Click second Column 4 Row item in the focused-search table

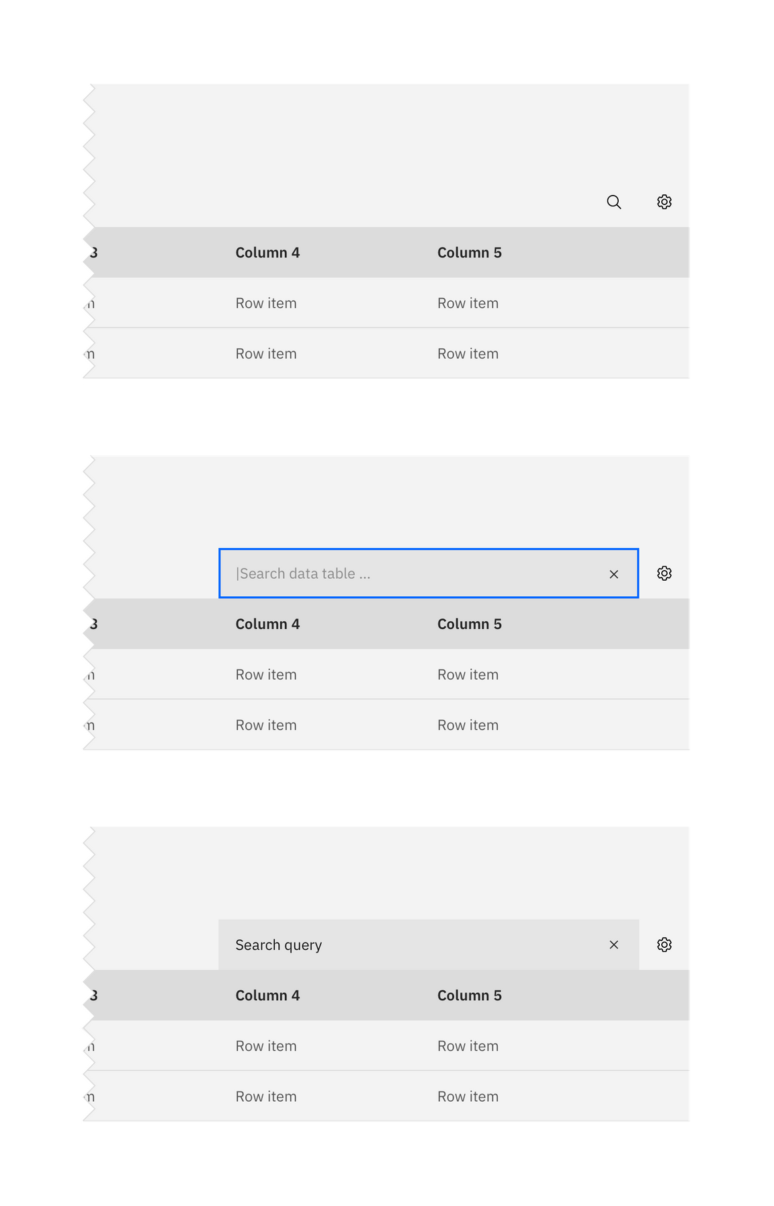click(266, 725)
